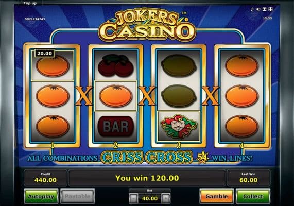Mute the sound speaker icon
294x206 pixels.
258,9
